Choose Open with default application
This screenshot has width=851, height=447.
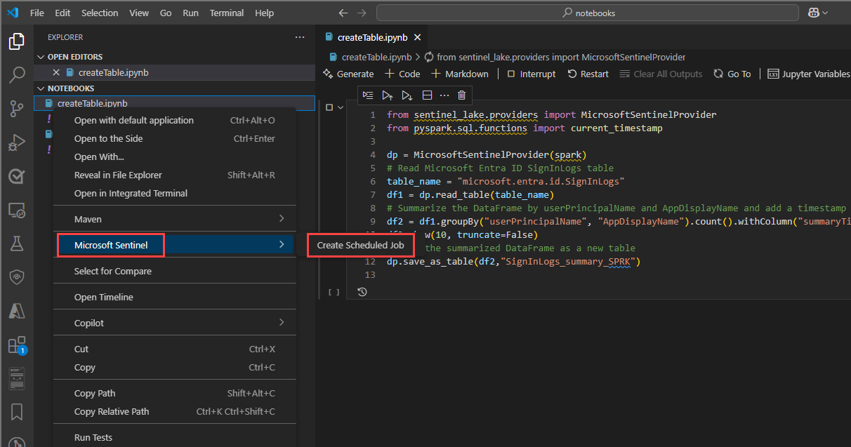point(175,120)
